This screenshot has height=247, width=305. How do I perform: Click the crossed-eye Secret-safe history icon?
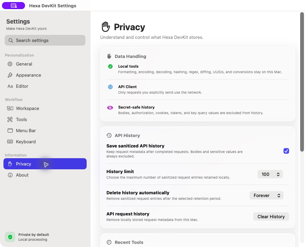click(110, 108)
